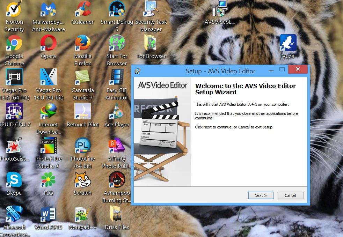Viewport: 343px width, 237px height.
Task: Click 'Click Next to continue, or Cancel' text
Action: coord(234,127)
